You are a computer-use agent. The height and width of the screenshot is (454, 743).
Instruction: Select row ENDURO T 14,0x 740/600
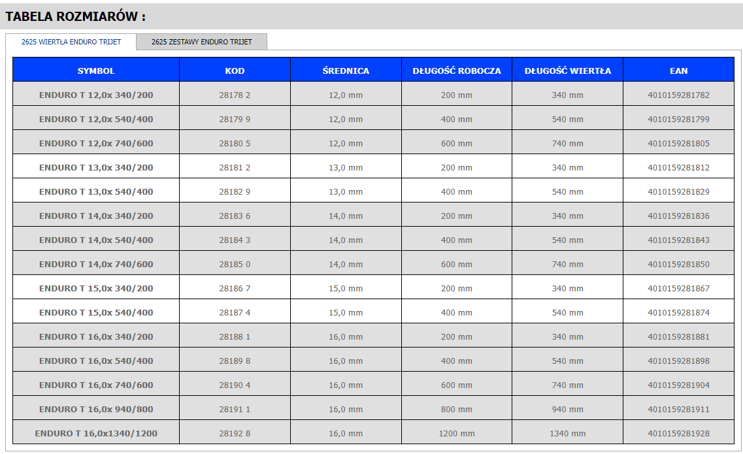point(373,264)
